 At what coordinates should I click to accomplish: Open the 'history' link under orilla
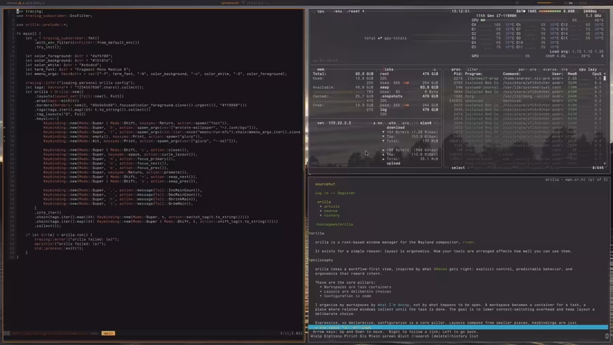[x=332, y=215]
